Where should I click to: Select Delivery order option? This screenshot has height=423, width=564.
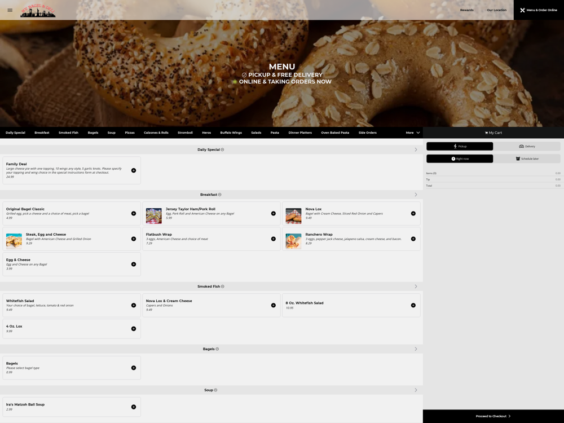pyautogui.click(x=527, y=147)
